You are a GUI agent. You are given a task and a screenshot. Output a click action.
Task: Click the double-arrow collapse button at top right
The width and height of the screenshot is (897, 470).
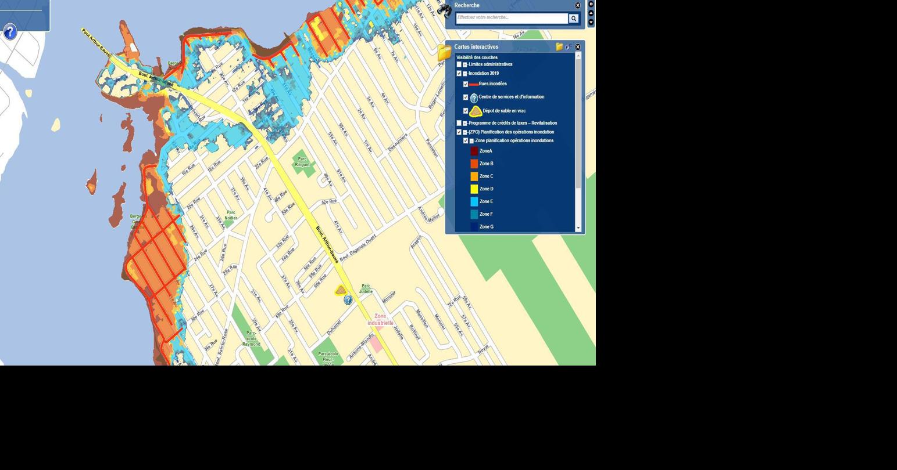tap(591, 4)
